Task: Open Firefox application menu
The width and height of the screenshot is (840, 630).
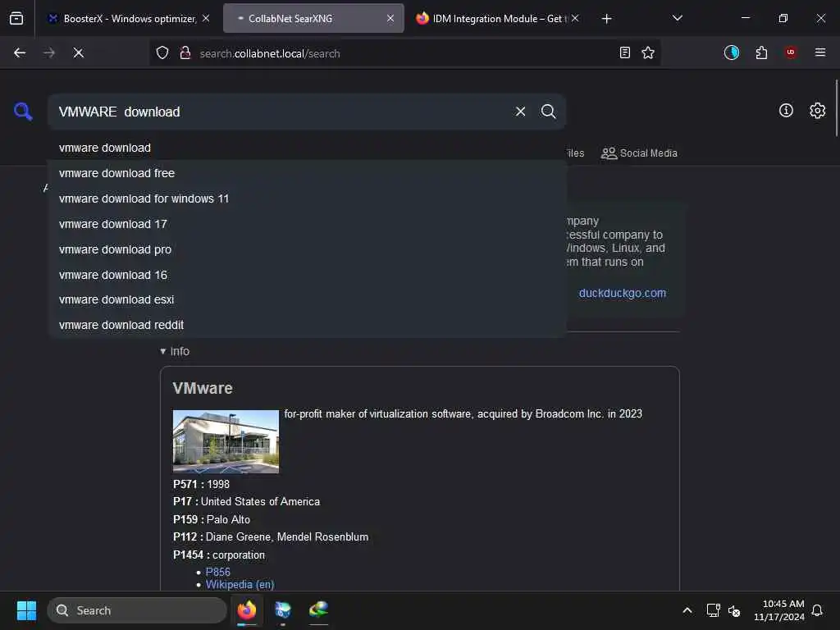Action: point(820,52)
